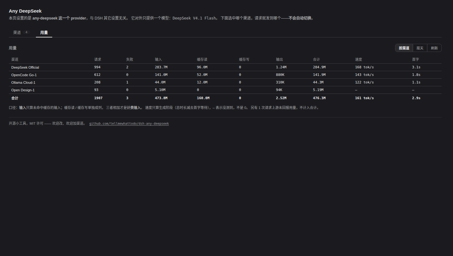Click the Open Design-1 channel name

click(x=23, y=90)
